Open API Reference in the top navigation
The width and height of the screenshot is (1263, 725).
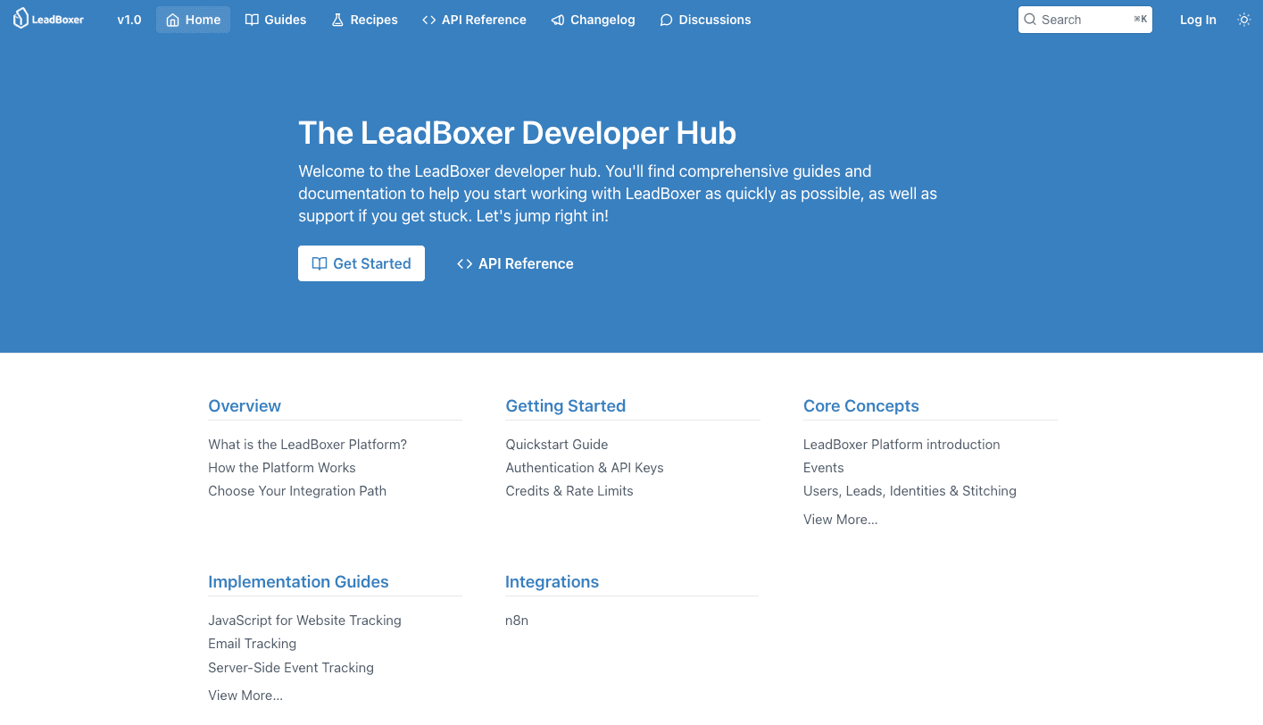tap(474, 20)
